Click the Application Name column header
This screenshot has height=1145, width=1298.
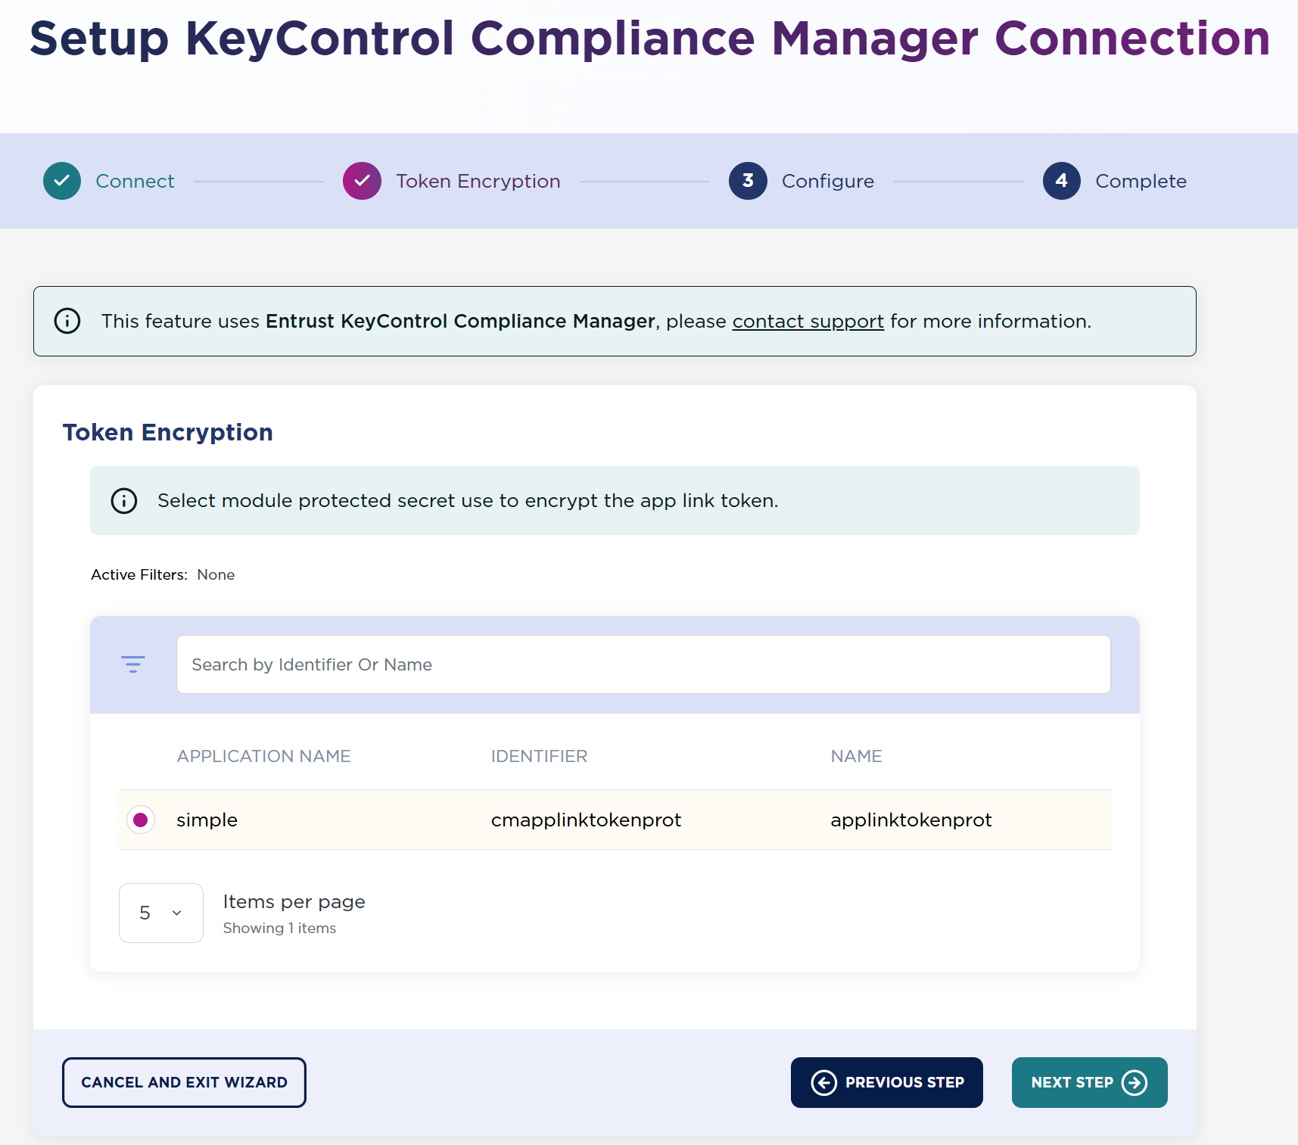click(263, 756)
